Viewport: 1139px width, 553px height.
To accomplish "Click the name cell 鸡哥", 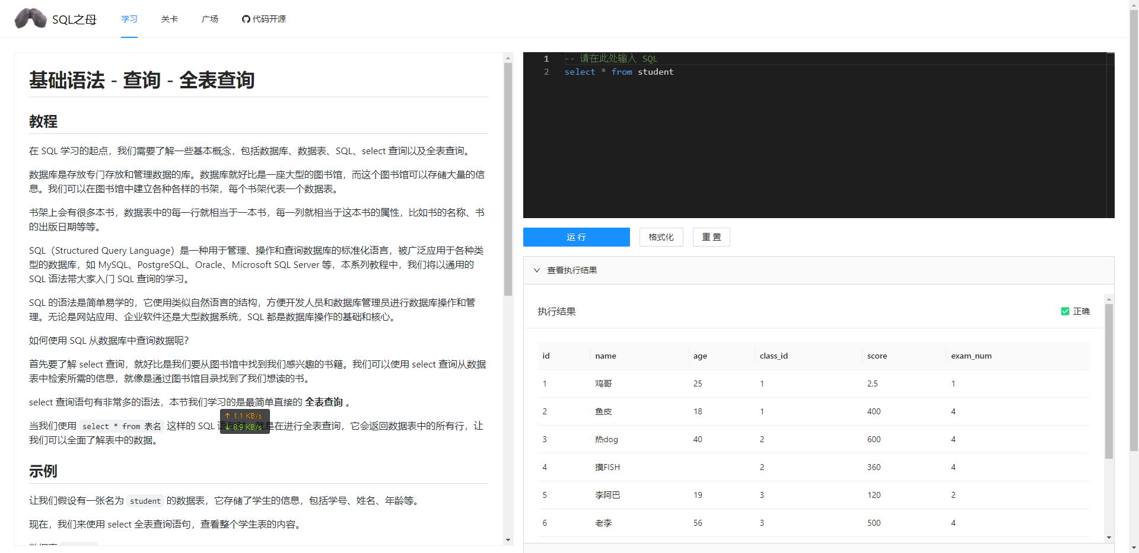I will (x=603, y=383).
